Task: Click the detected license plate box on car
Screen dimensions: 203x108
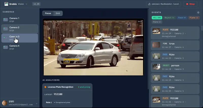Action: click(67, 61)
